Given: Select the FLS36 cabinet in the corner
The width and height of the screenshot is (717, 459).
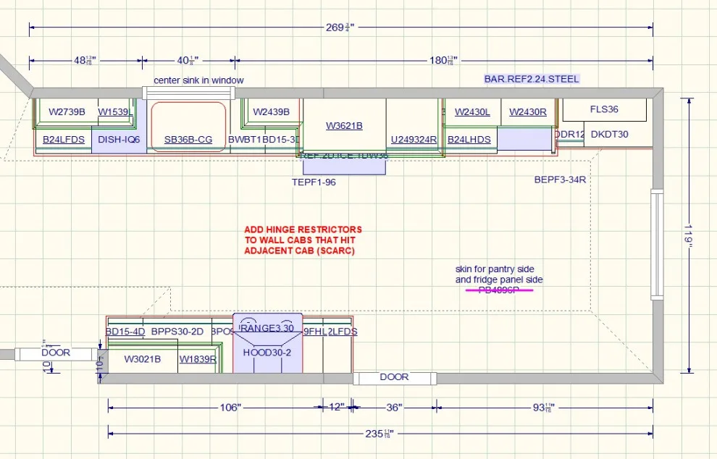Looking at the screenshot, I should click(604, 109).
